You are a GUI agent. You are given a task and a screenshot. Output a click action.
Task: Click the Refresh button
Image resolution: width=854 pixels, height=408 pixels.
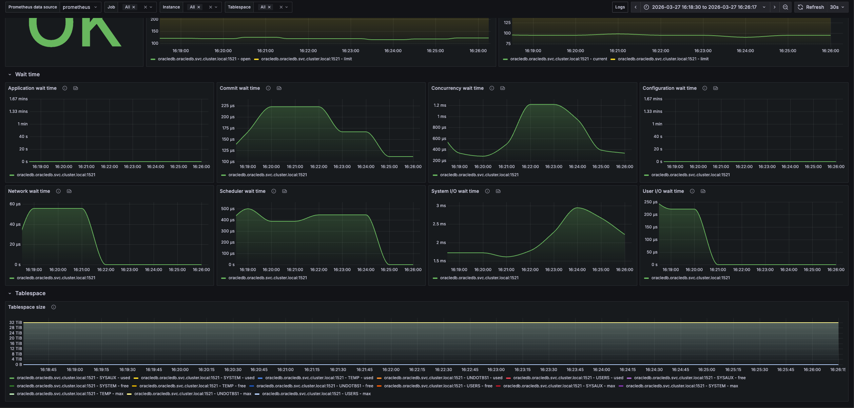click(x=811, y=7)
